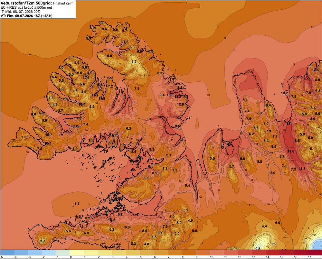This screenshot has height=259, width=322.
Task: Click the legend swatch between -2 and -1
Action: [x=49, y=253]
